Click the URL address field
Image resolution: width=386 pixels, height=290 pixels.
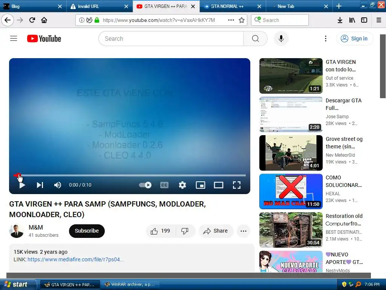pyautogui.click(x=159, y=20)
